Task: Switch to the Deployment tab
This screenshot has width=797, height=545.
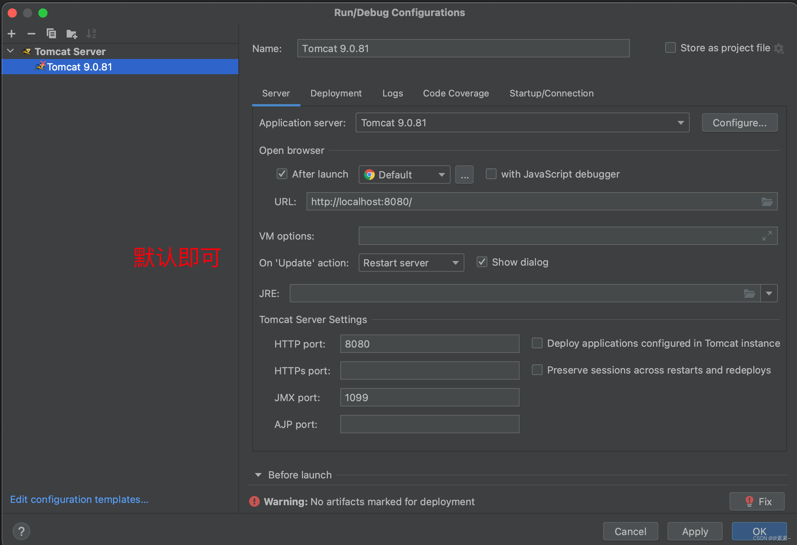Action: pyautogui.click(x=336, y=93)
